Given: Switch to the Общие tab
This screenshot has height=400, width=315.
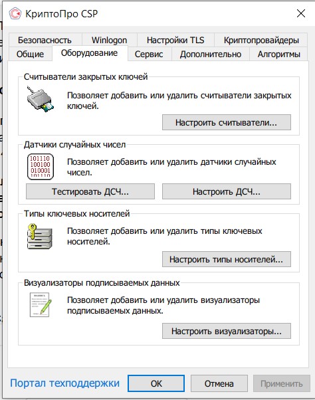Looking at the screenshot, I should coord(30,54).
